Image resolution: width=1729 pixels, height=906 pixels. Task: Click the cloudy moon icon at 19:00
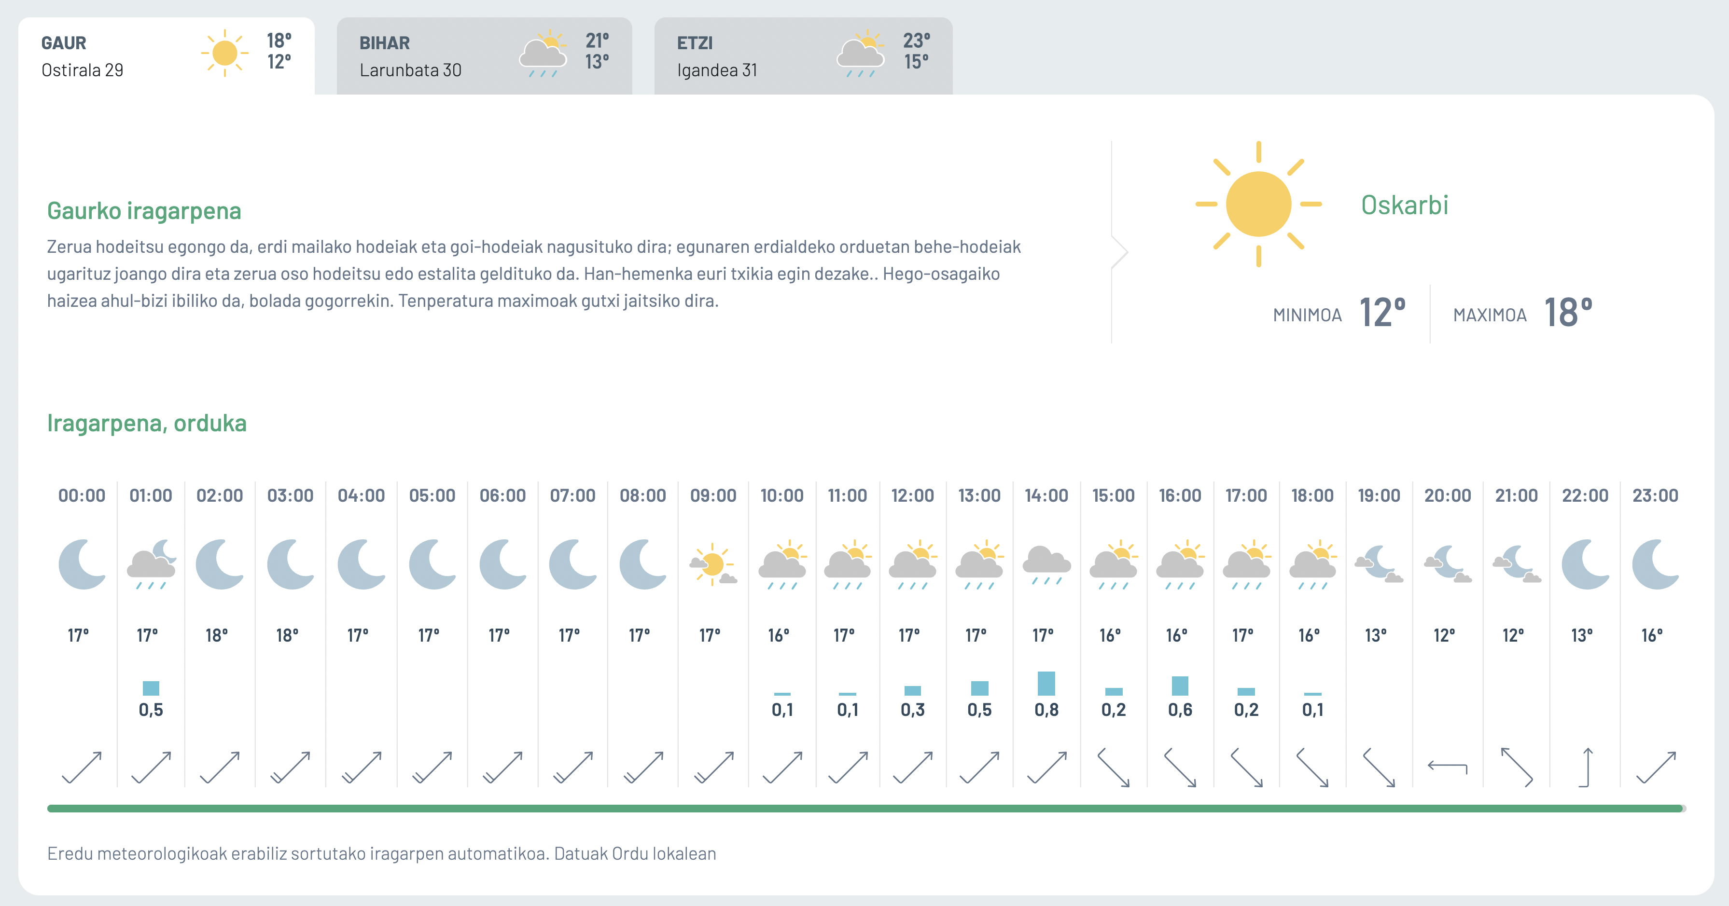tap(1380, 564)
